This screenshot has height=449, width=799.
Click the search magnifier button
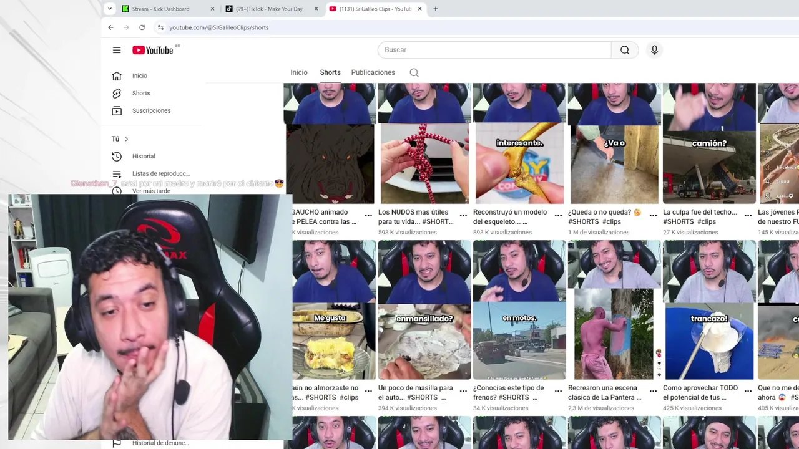tap(625, 50)
